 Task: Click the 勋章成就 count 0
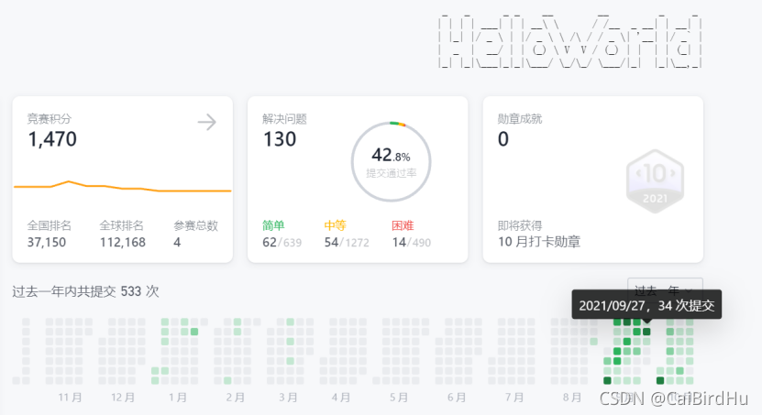(503, 139)
